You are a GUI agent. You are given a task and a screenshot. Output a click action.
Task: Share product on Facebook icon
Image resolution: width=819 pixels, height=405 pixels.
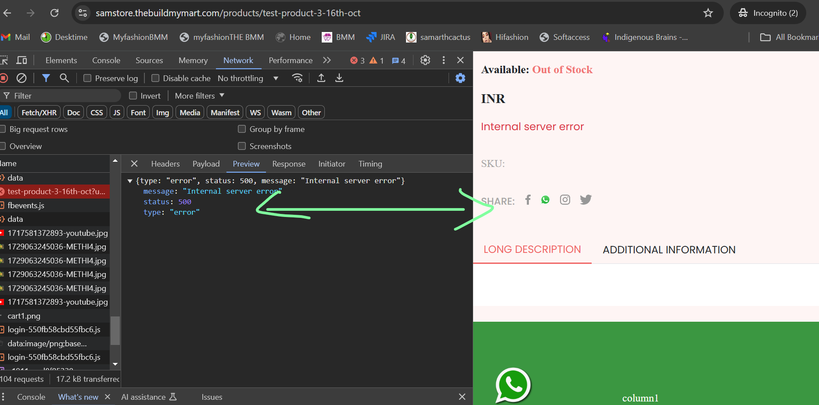point(528,200)
